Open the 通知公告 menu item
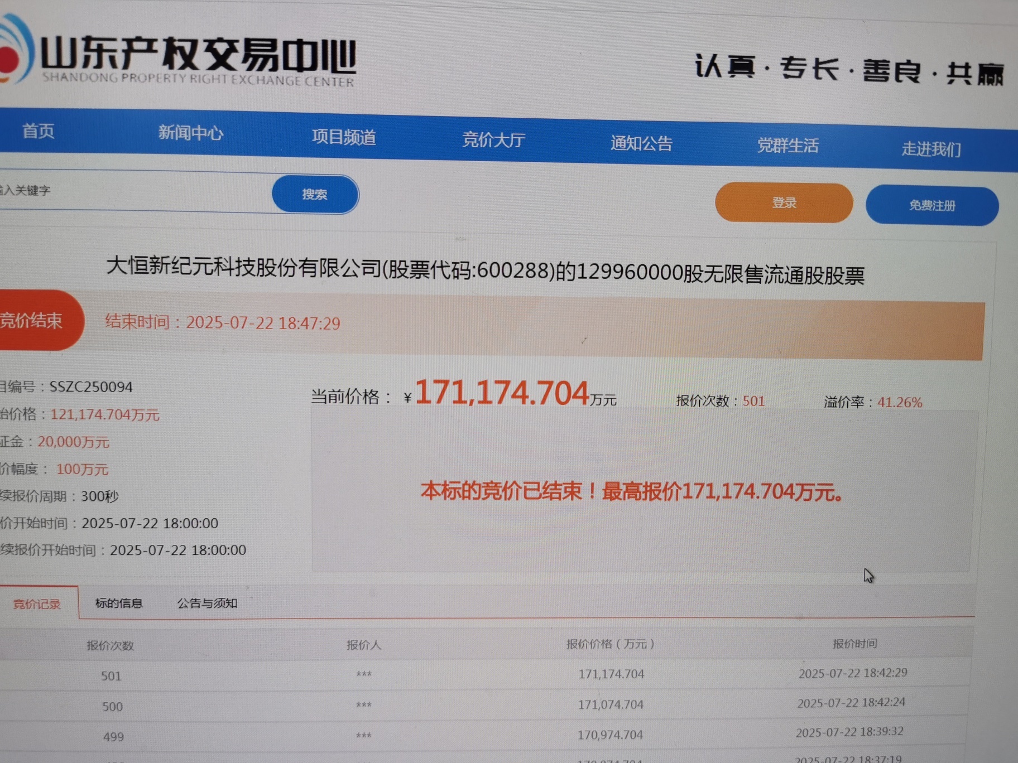Screen dimensions: 1018x763 coord(641,143)
